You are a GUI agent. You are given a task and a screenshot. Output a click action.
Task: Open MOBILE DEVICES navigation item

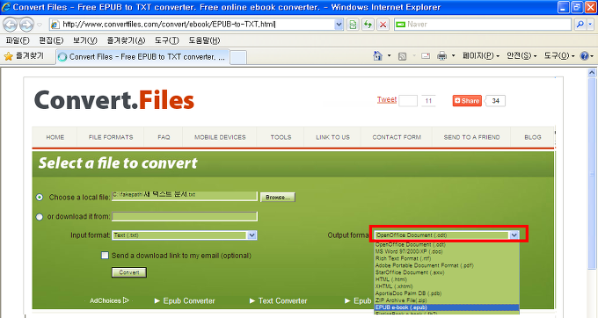pyautogui.click(x=220, y=137)
